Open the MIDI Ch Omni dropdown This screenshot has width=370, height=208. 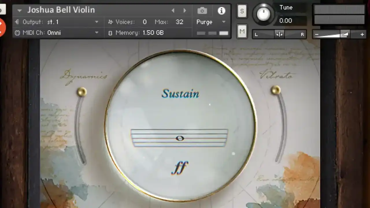(x=97, y=33)
